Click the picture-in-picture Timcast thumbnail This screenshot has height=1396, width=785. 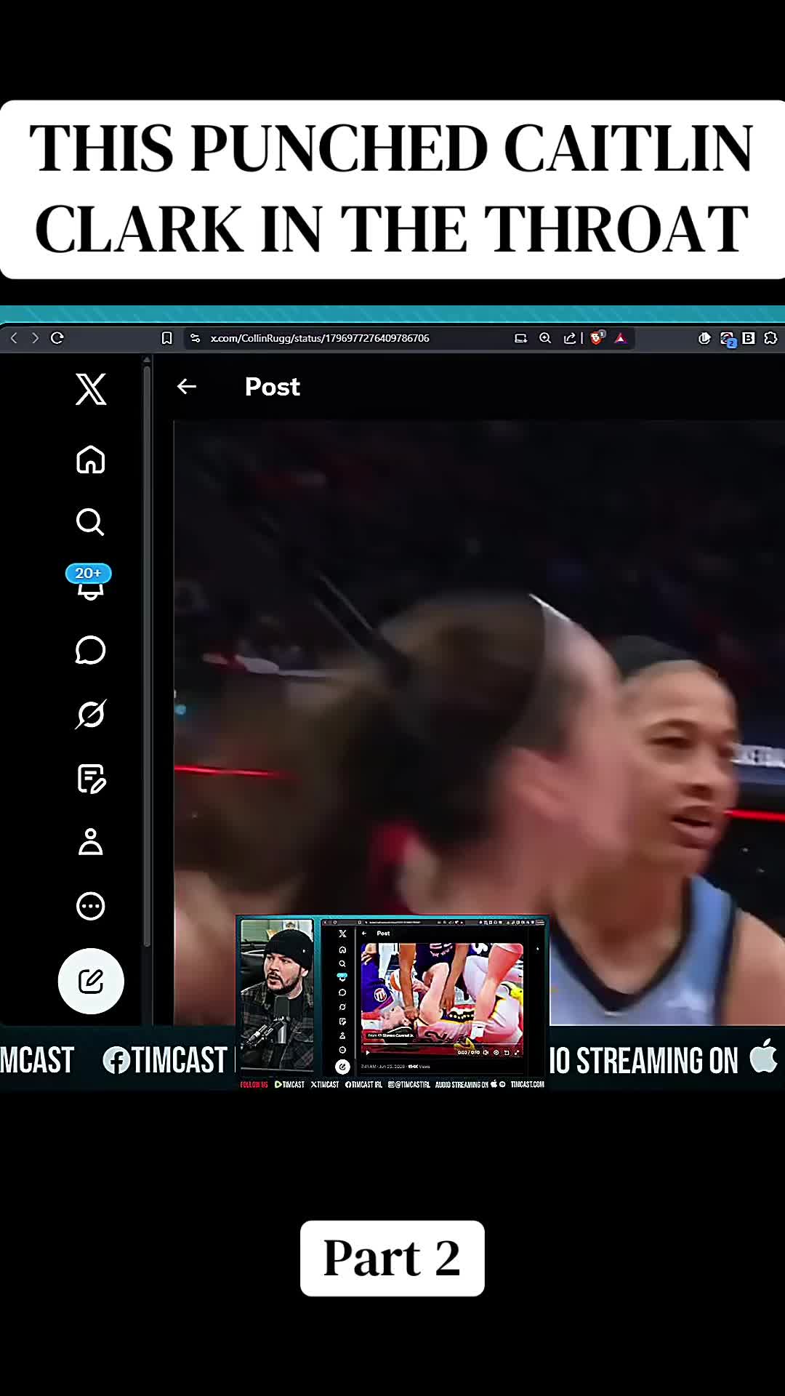[x=392, y=1003]
